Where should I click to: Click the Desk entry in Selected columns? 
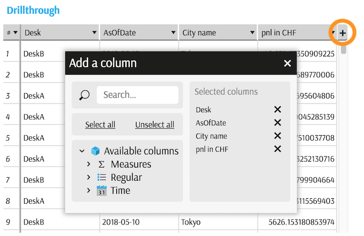(x=203, y=110)
